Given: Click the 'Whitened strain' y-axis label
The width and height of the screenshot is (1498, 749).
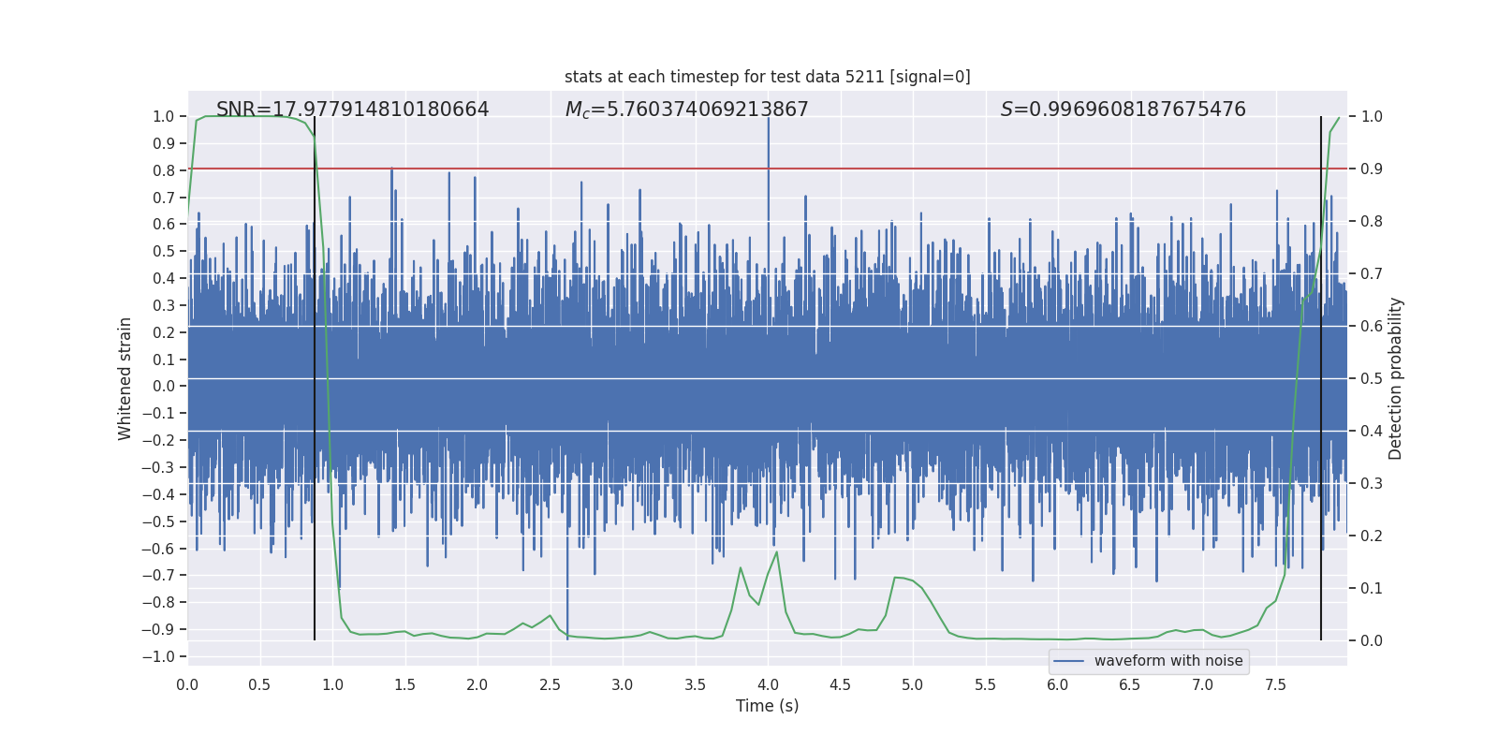Looking at the screenshot, I should 125,378.
